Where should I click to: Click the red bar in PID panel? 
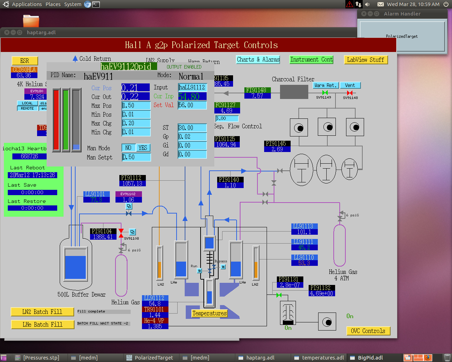(x=56, y=120)
